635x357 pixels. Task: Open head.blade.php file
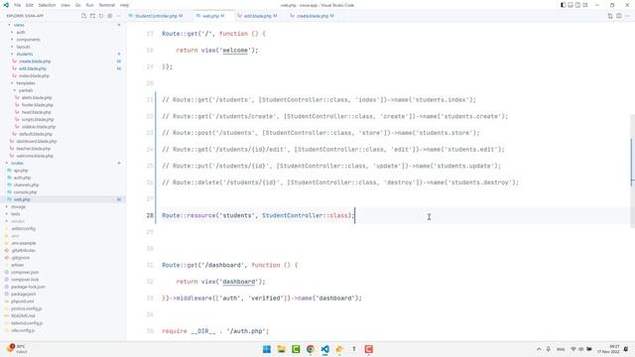coord(36,112)
